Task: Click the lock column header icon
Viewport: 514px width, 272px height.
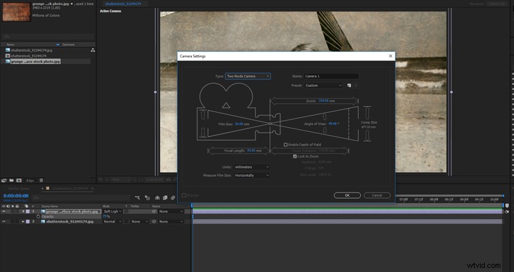Action: 18,206
